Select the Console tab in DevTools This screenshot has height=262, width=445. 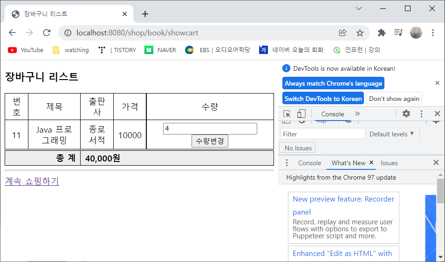point(333,114)
